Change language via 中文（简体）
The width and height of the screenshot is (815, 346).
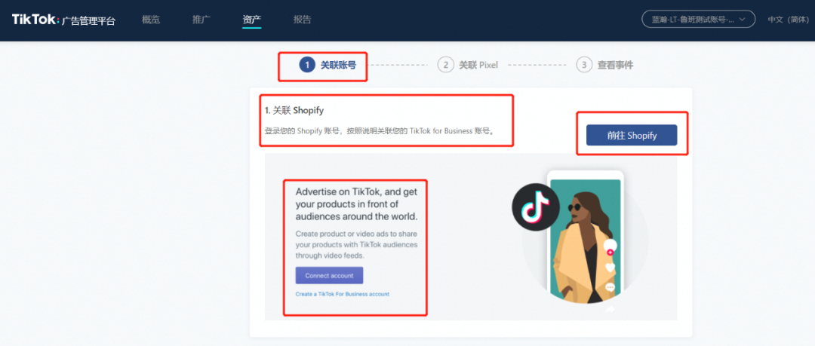point(789,20)
